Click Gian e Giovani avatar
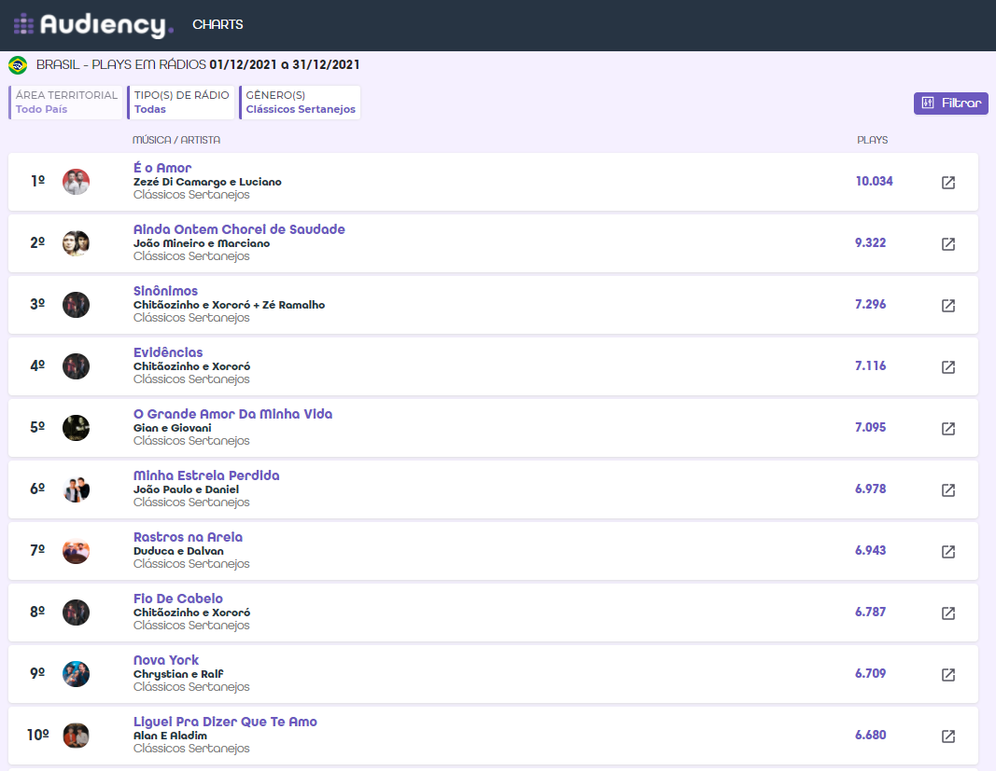The image size is (996, 771). [x=76, y=428]
